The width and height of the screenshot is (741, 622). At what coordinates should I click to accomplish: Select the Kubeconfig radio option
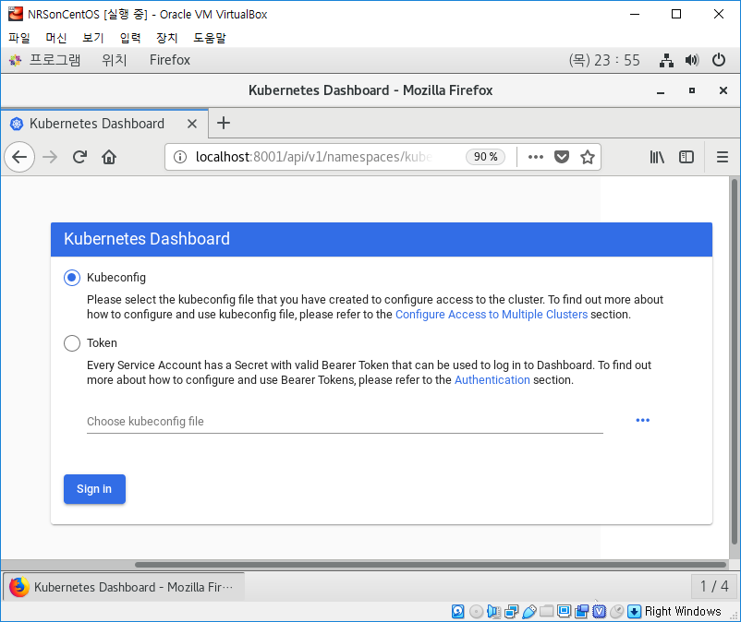(x=72, y=278)
